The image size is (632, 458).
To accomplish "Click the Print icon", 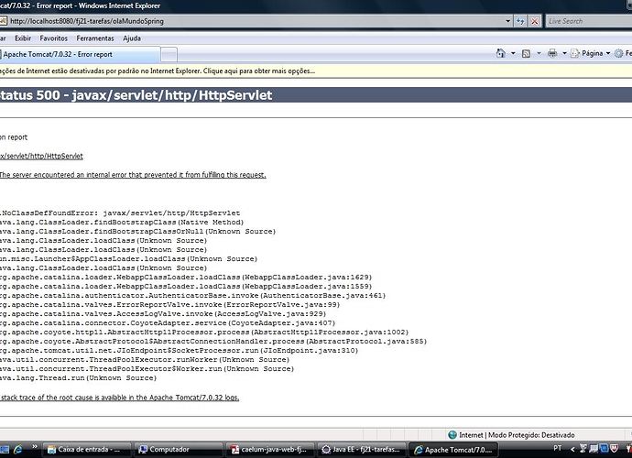I will coord(552,53).
